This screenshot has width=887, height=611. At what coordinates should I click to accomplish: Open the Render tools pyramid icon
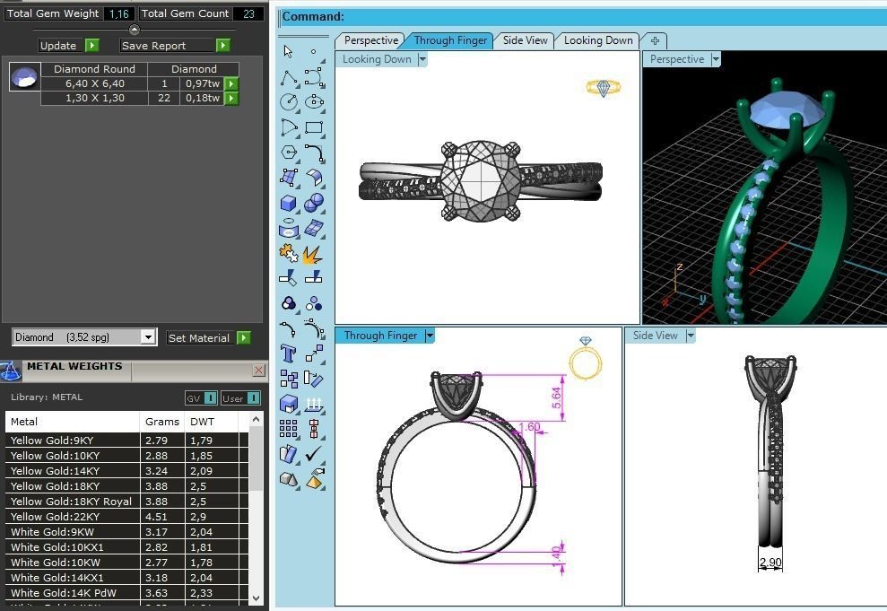click(315, 478)
